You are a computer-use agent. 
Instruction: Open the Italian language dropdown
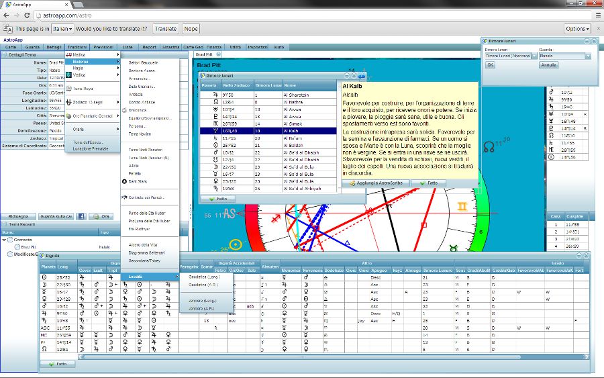click(x=62, y=29)
